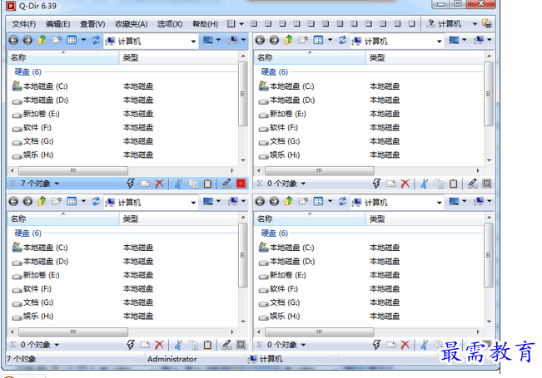Expand address combo box in top-left pane
This screenshot has width=542, height=378.
click(193, 42)
